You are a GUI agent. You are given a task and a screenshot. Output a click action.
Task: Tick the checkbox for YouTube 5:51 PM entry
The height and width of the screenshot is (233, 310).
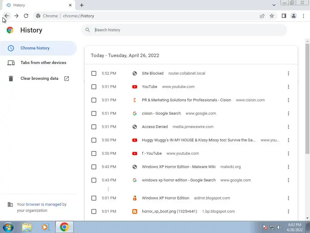94,87
